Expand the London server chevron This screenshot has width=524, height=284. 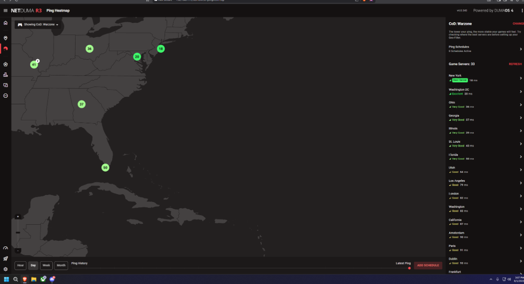(521, 196)
